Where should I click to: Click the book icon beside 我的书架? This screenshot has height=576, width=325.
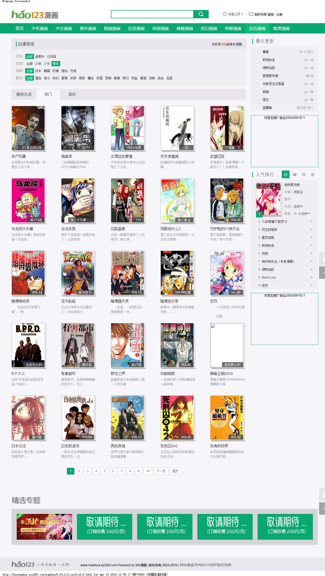(x=251, y=14)
